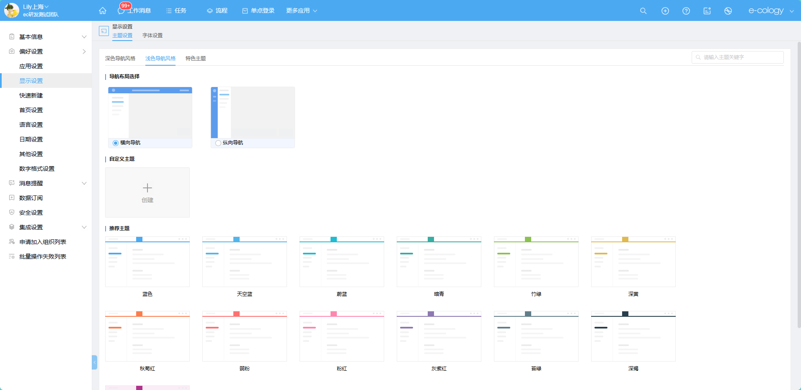Click the 安全设置 shield icon
Viewport: 801px width, 390px height.
tap(12, 213)
